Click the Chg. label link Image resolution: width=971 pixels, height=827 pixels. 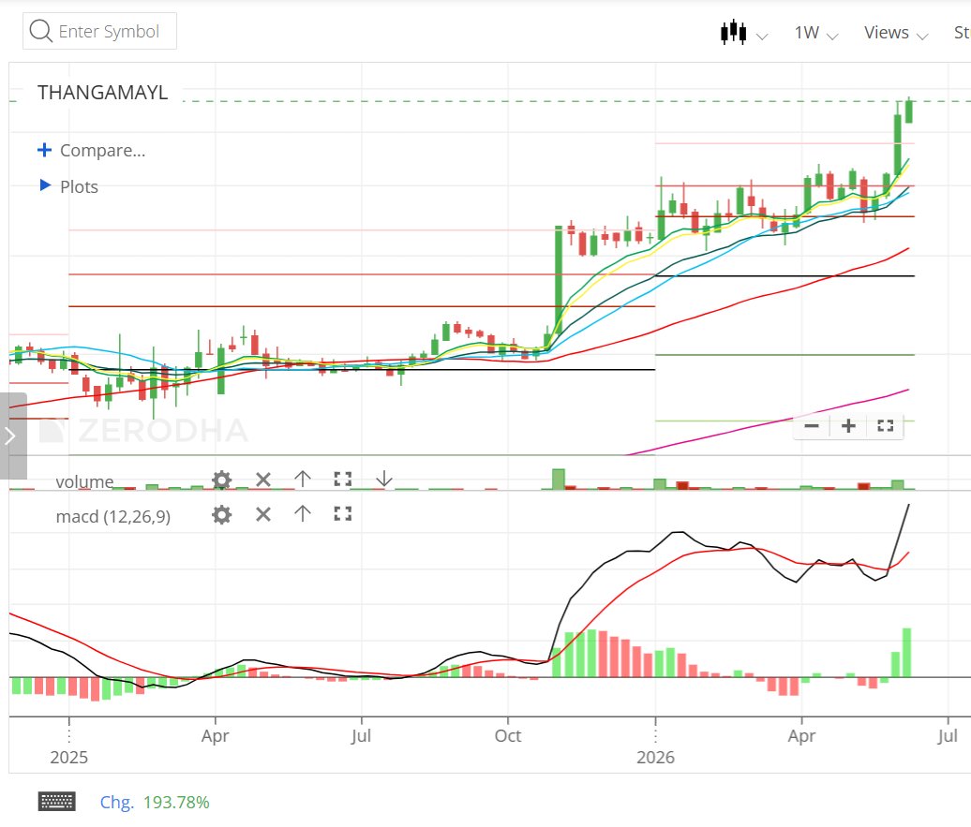[x=117, y=803]
